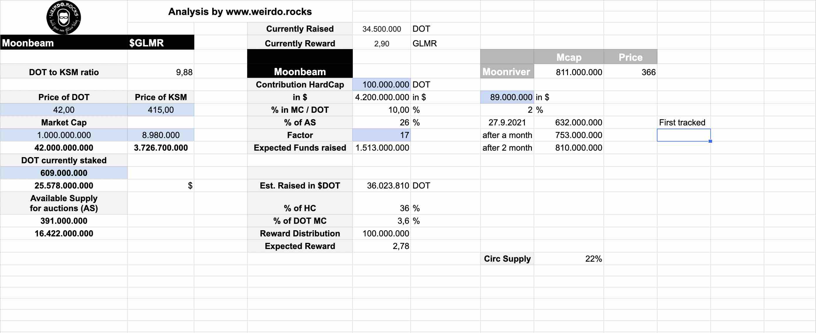Select the 36.023.810 value cell
This screenshot has height=333, width=816.
(x=381, y=186)
